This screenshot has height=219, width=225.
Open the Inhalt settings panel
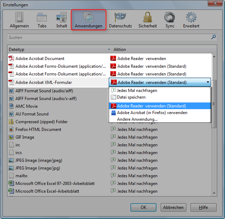click(61, 20)
